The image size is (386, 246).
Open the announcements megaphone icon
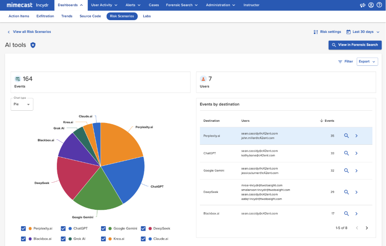coord(362,5)
